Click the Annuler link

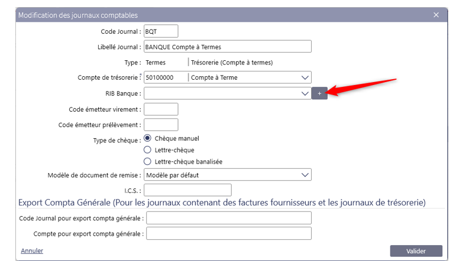point(32,251)
